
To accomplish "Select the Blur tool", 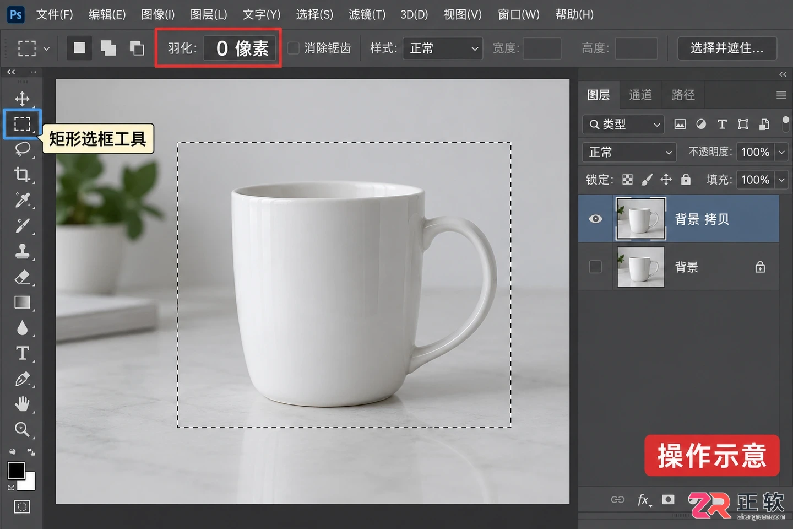I will pos(22,328).
